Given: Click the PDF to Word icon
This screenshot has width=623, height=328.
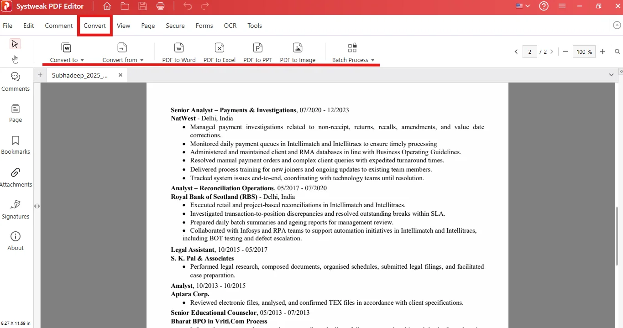Looking at the screenshot, I should (x=179, y=48).
